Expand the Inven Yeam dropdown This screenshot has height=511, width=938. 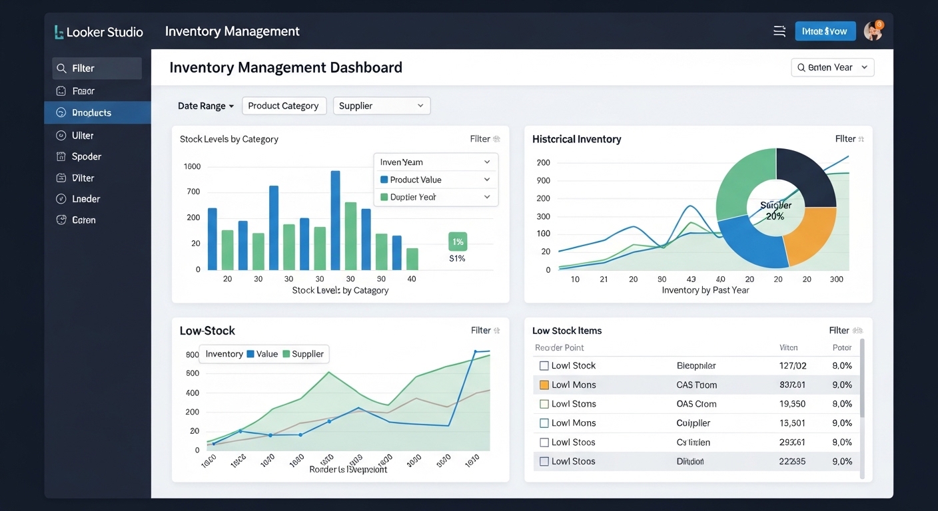coord(436,162)
